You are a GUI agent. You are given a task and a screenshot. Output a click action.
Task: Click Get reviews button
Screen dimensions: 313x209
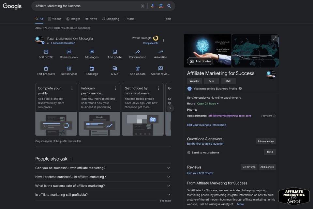tap(249, 167)
